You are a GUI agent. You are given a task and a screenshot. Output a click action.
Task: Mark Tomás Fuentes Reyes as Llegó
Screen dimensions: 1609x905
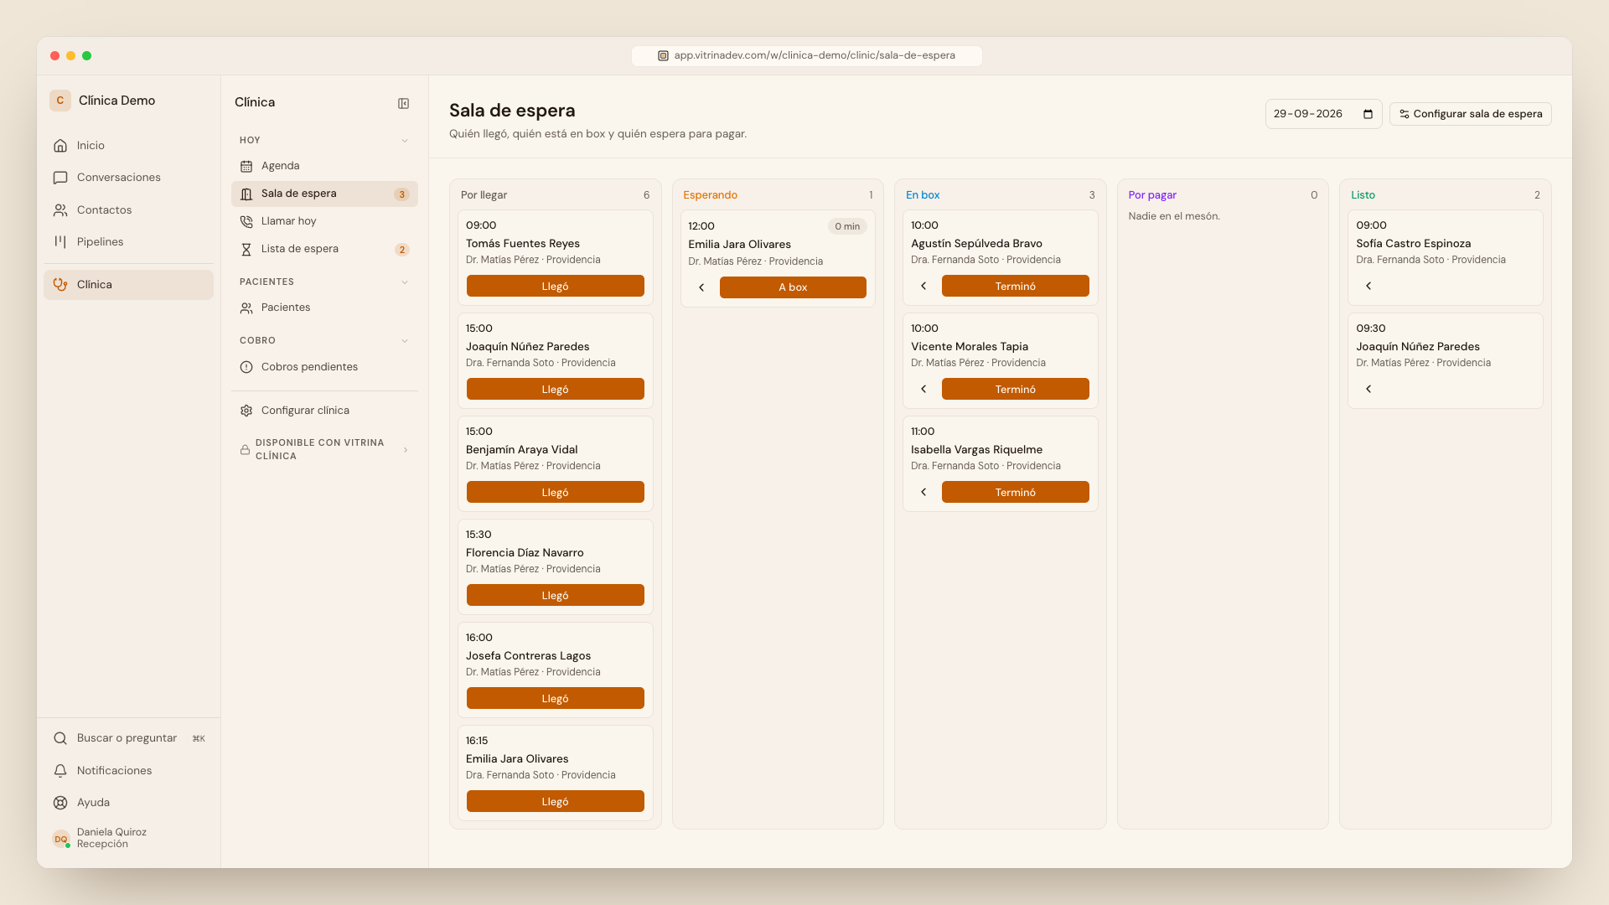555,286
